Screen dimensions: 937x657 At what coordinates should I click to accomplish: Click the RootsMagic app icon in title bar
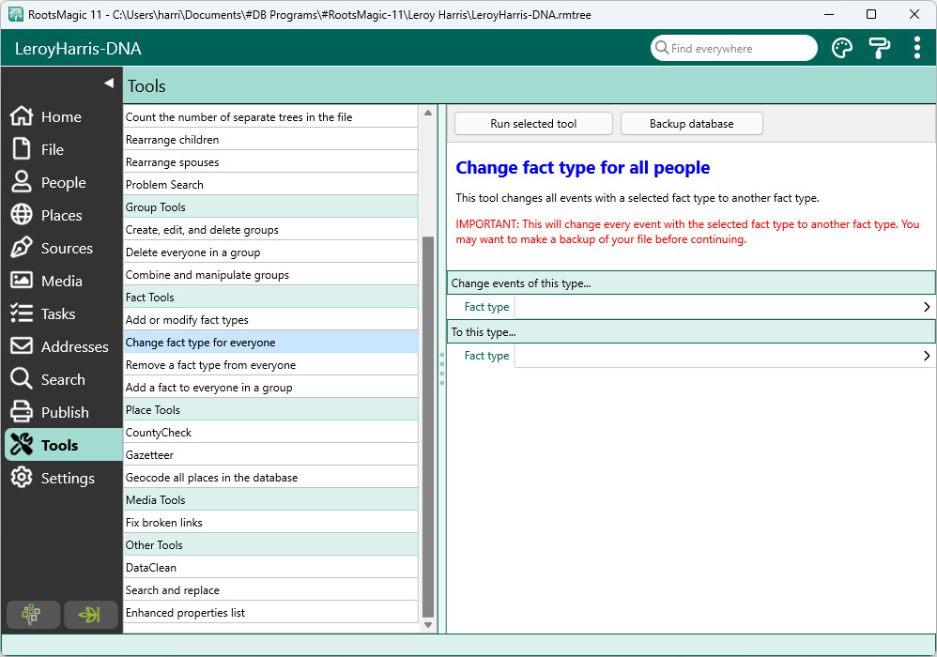click(16, 14)
